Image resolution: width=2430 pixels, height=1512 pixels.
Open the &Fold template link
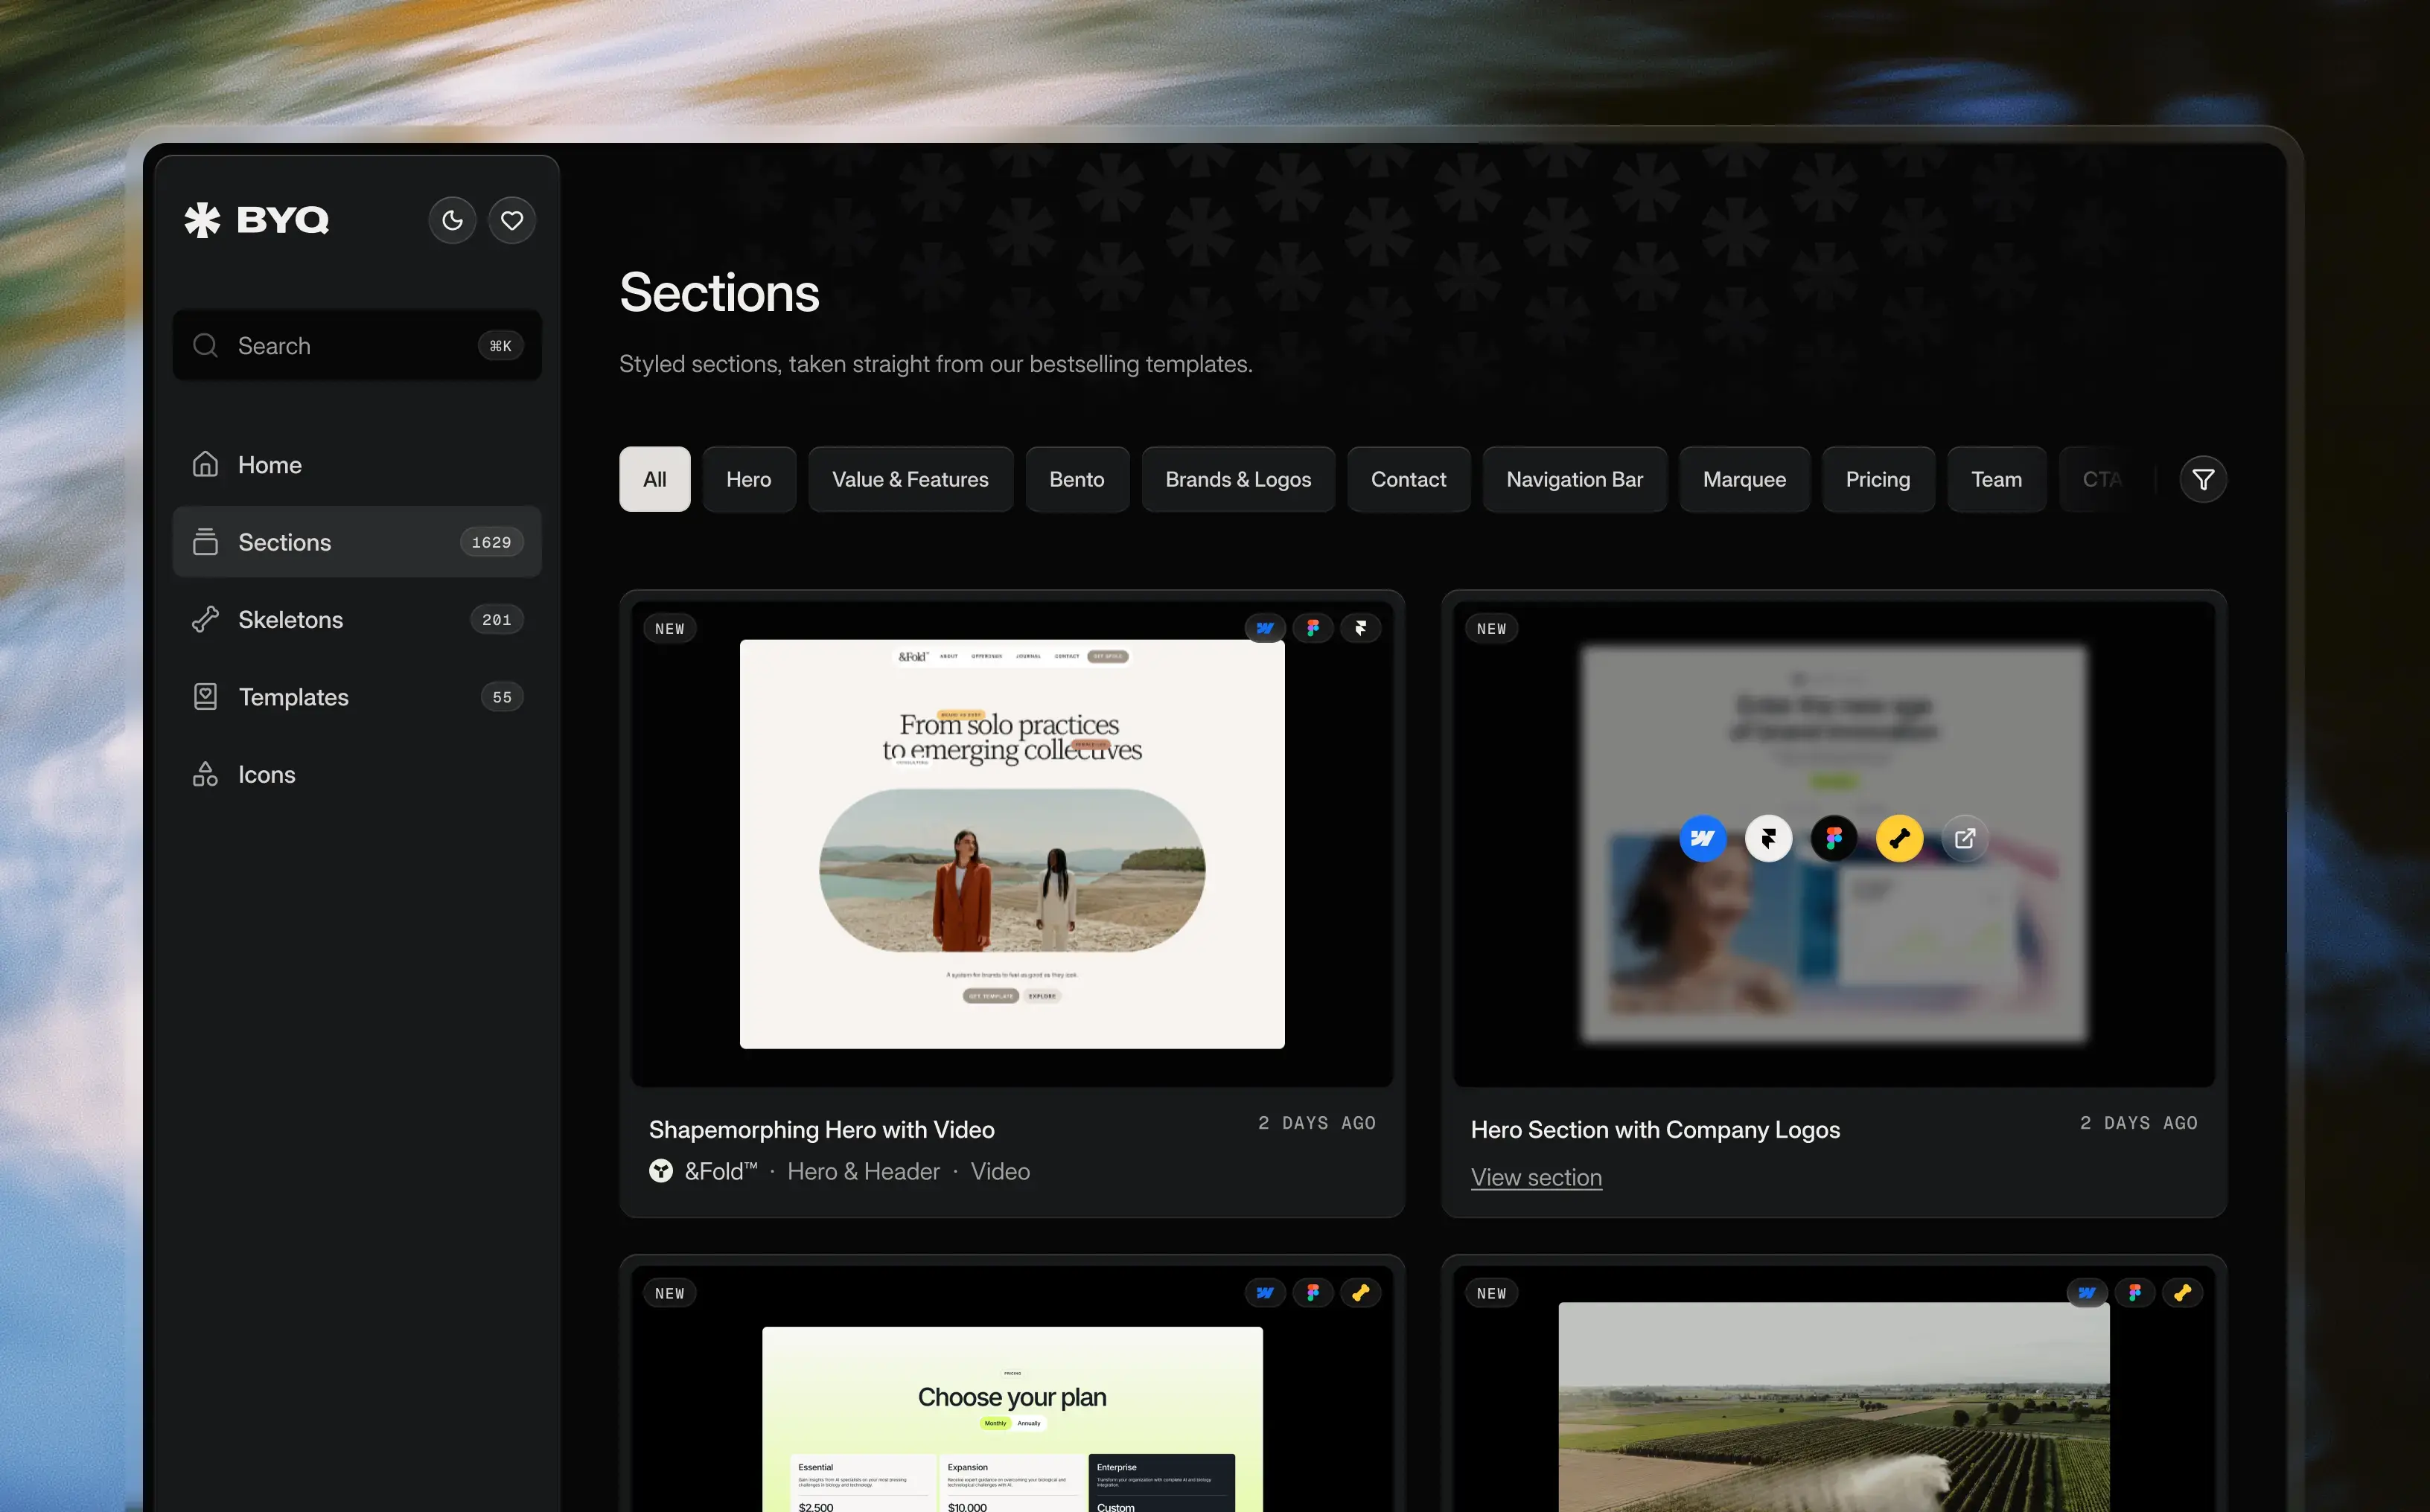tap(719, 1171)
